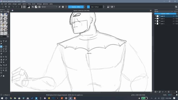
Task: Expand vertical mirror options arrow
Action: click(114, 7)
